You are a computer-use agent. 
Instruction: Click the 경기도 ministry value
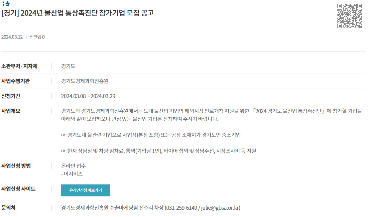[68, 66]
